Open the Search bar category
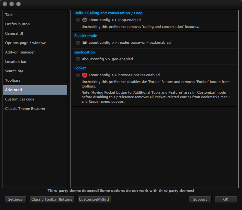The width and height of the screenshot is (242, 210). tap(35, 71)
